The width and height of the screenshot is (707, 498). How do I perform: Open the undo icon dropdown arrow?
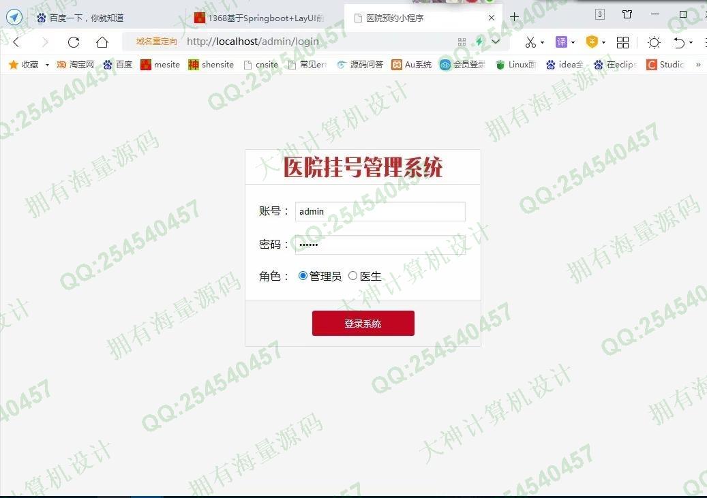(x=691, y=43)
